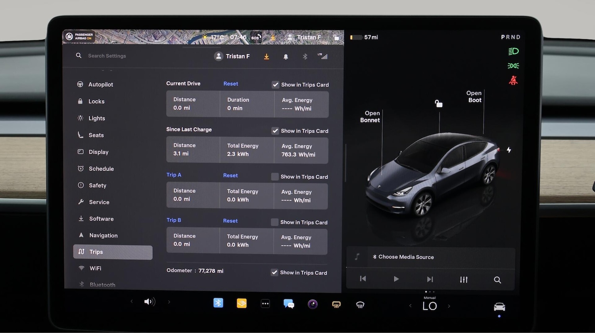Lower the temperature with the left arrow
This screenshot has height=333, width=595.
tap(411, 306)
